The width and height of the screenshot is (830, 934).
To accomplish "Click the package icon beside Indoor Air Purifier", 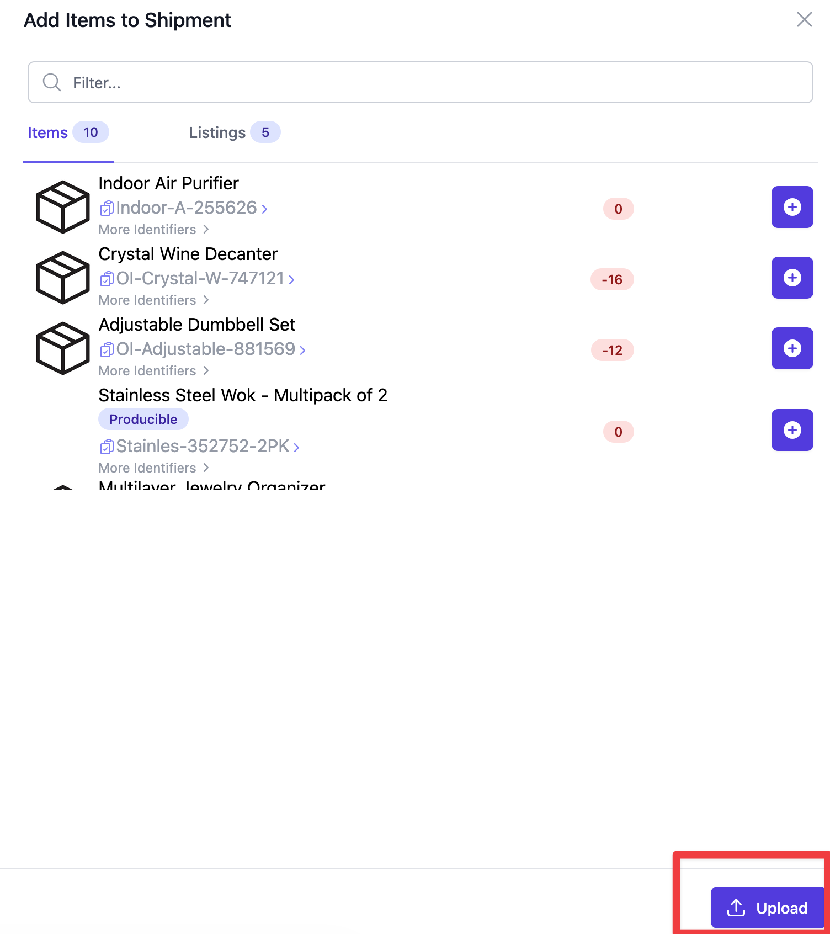I will 62,207.
